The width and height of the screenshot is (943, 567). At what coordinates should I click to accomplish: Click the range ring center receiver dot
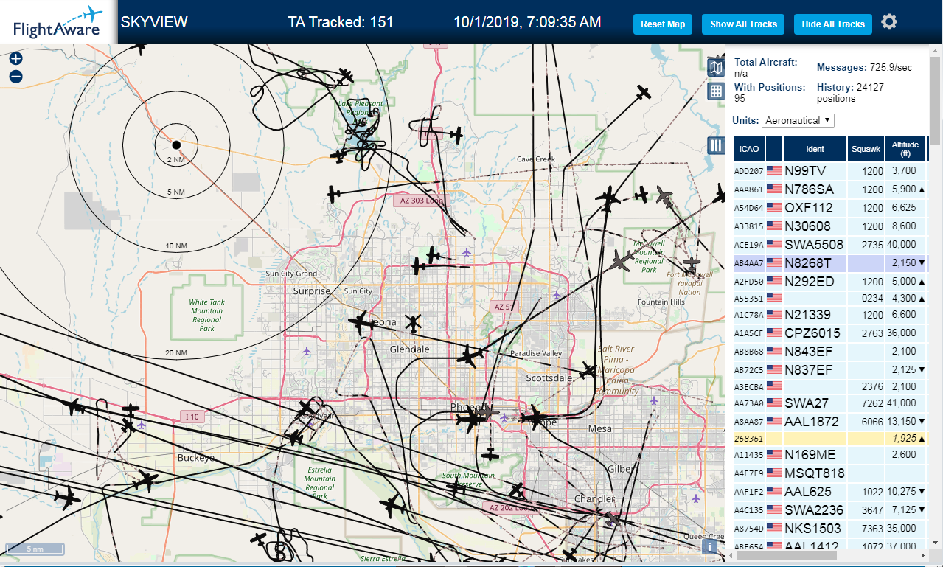[x=176, y=145]
